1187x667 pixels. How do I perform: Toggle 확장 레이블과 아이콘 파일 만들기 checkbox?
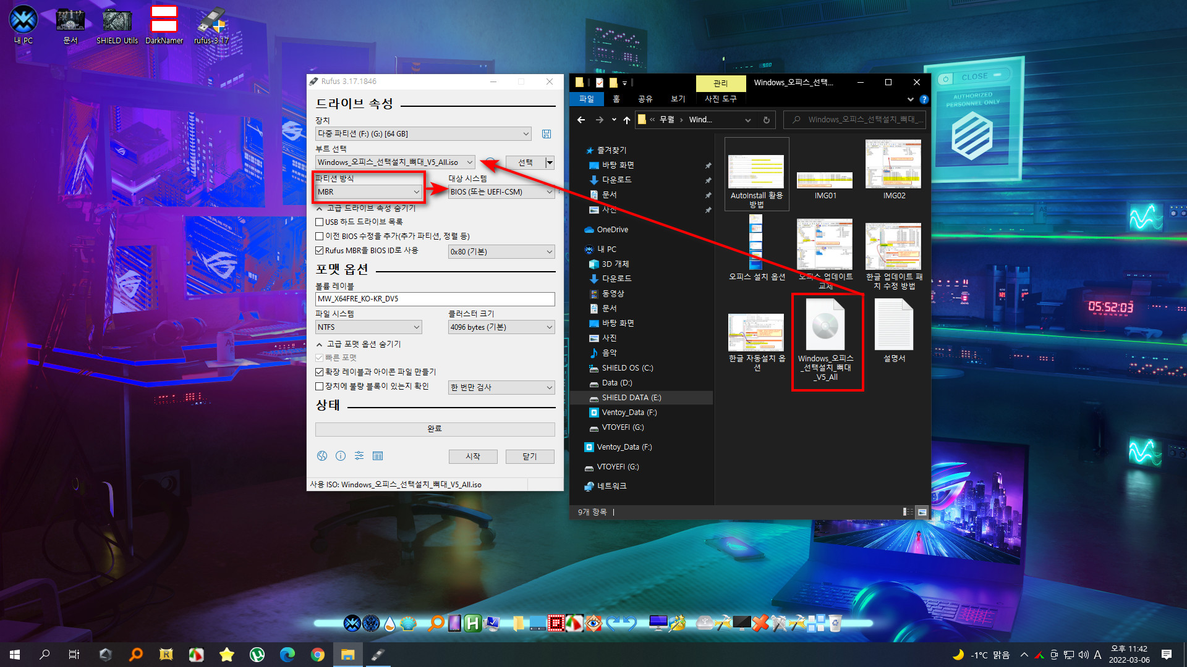click(376, 372)
